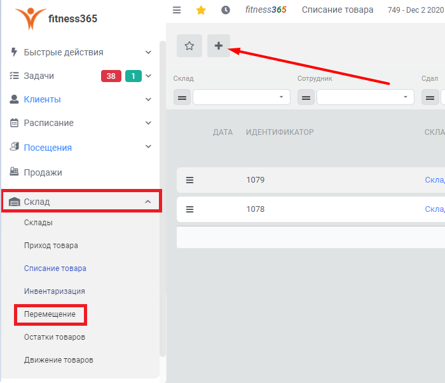Screen dimensions: 445x383
Task: Select Инвентаризация submenu item
Action: tap(55, 291)
